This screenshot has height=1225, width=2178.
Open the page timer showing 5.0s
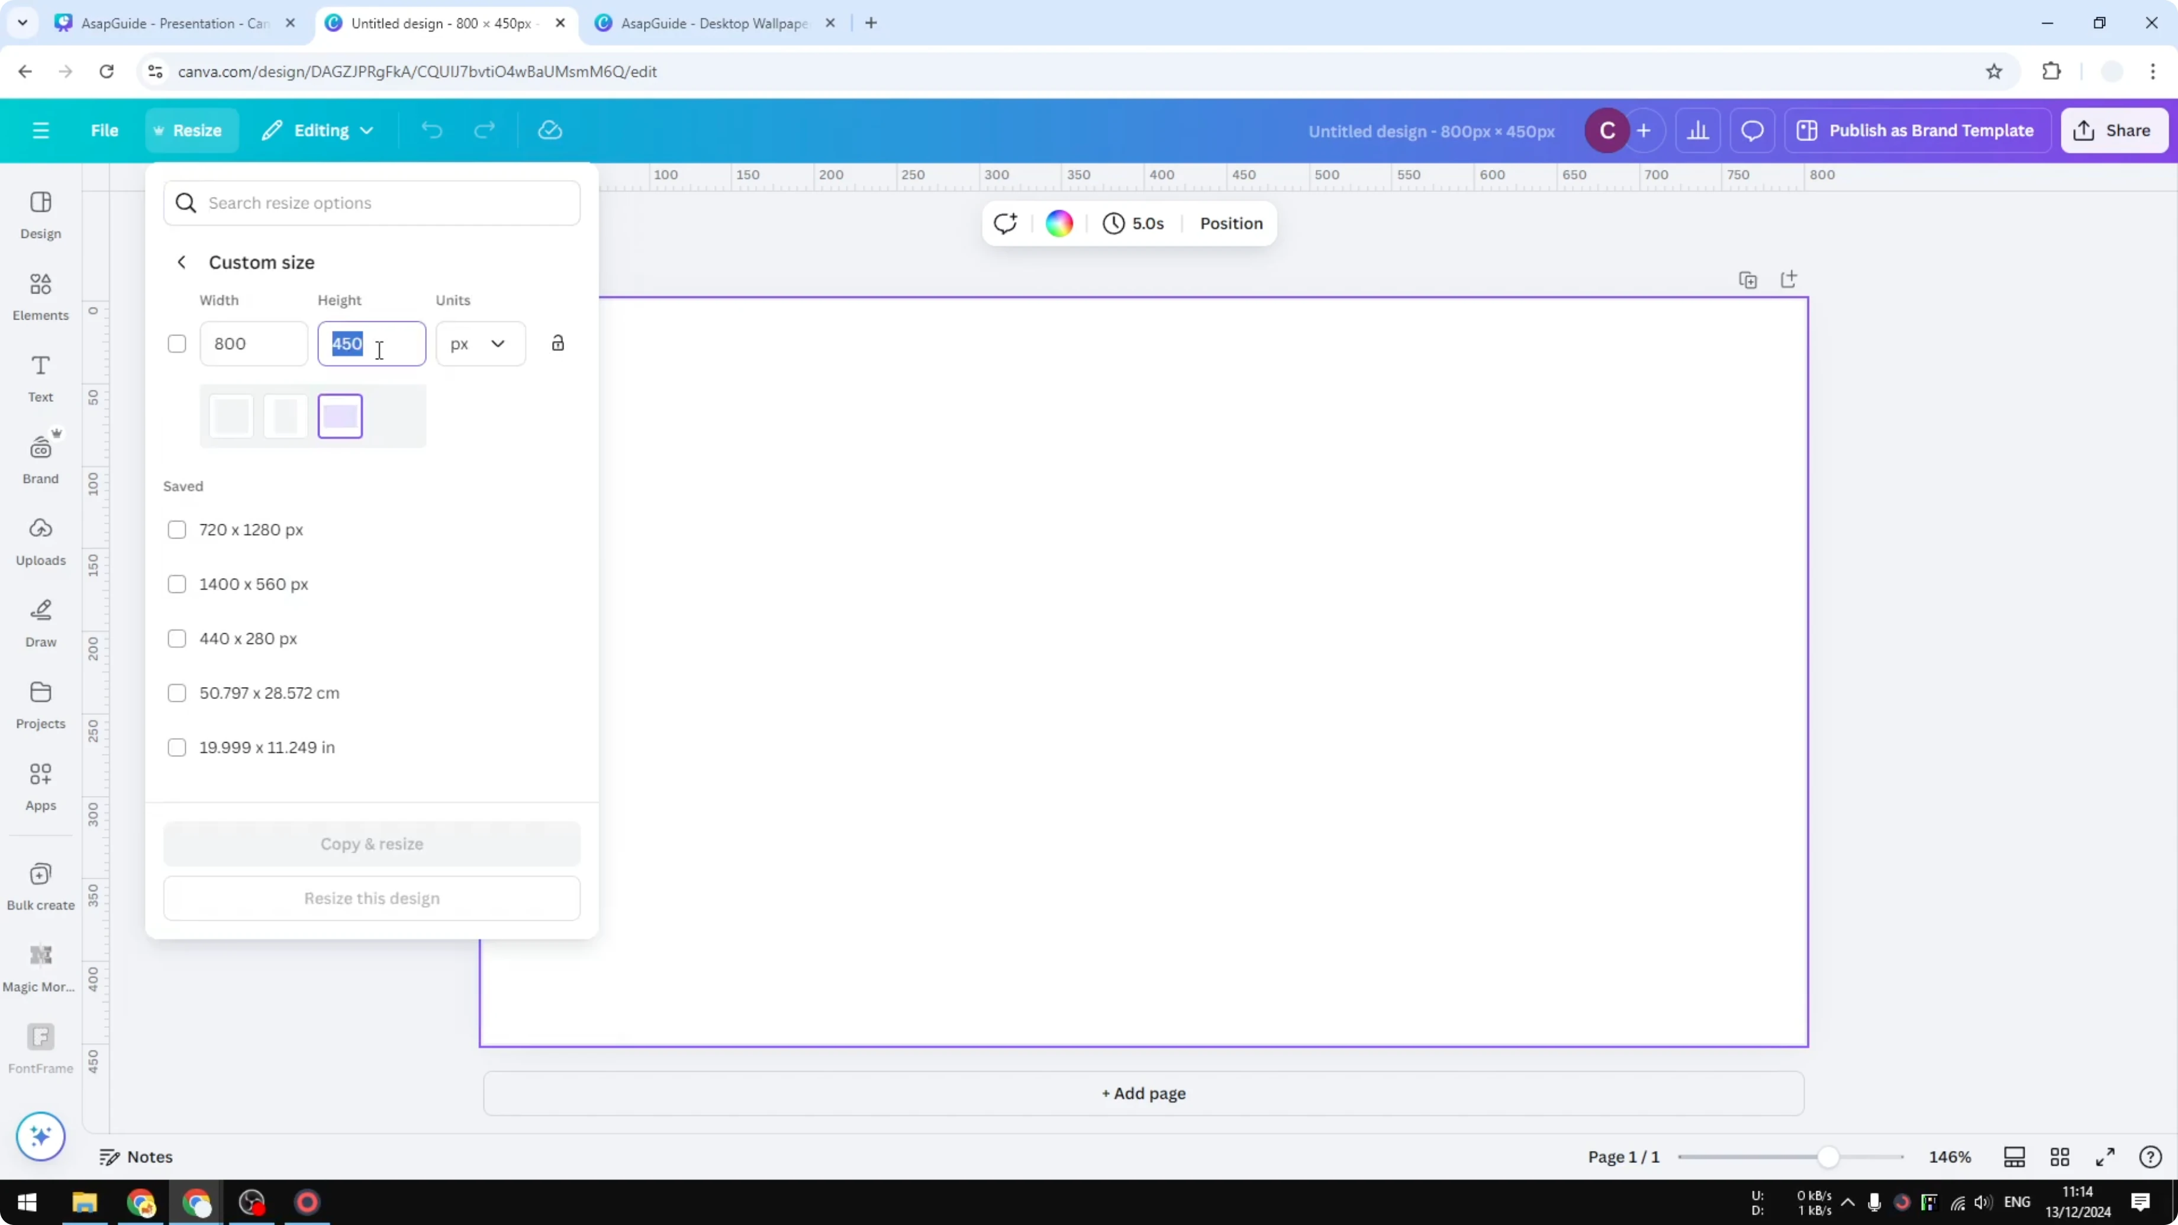pos(1134,223)
